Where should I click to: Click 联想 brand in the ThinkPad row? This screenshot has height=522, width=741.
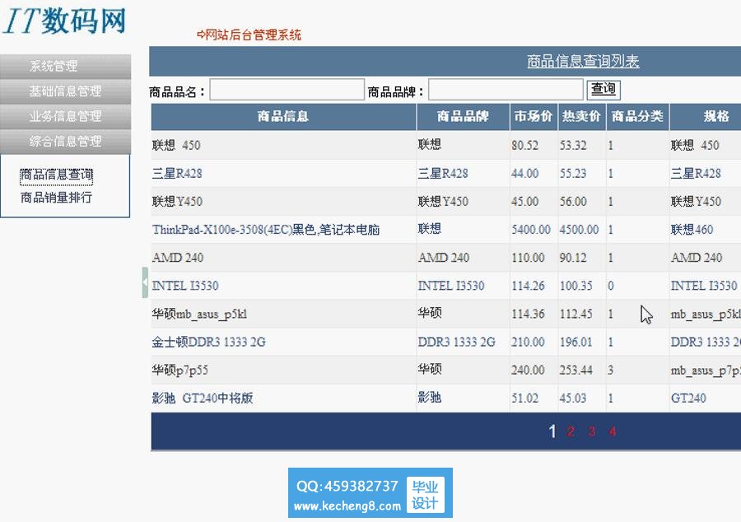(x=430, y=229)
